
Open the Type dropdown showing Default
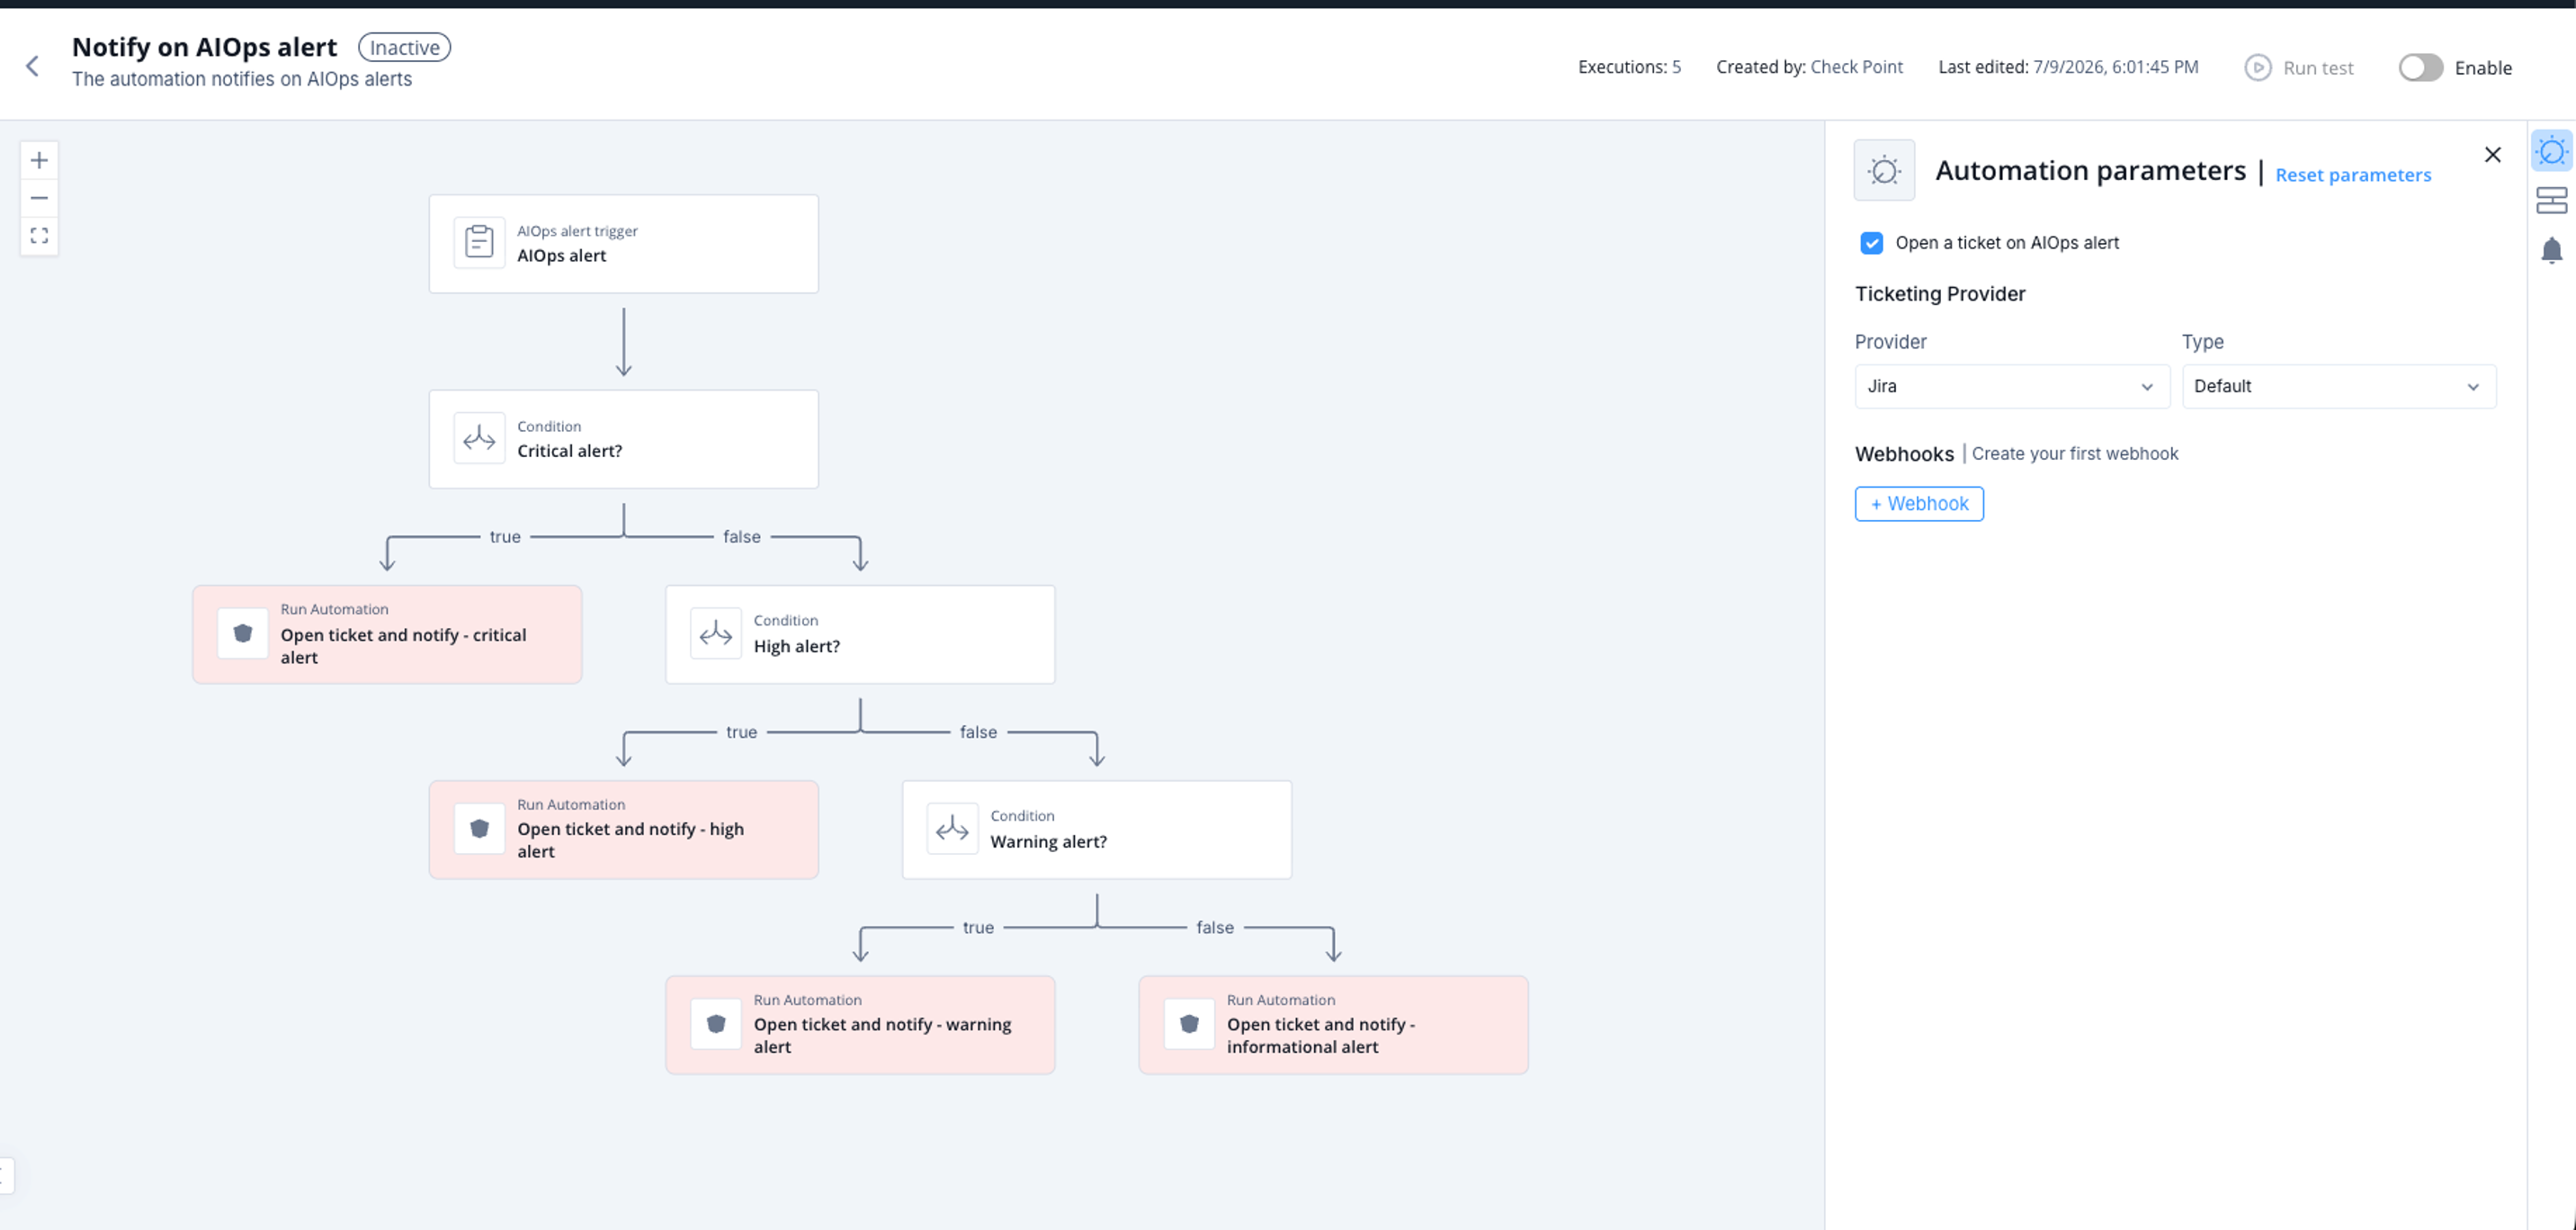(x=2338, y=386)
